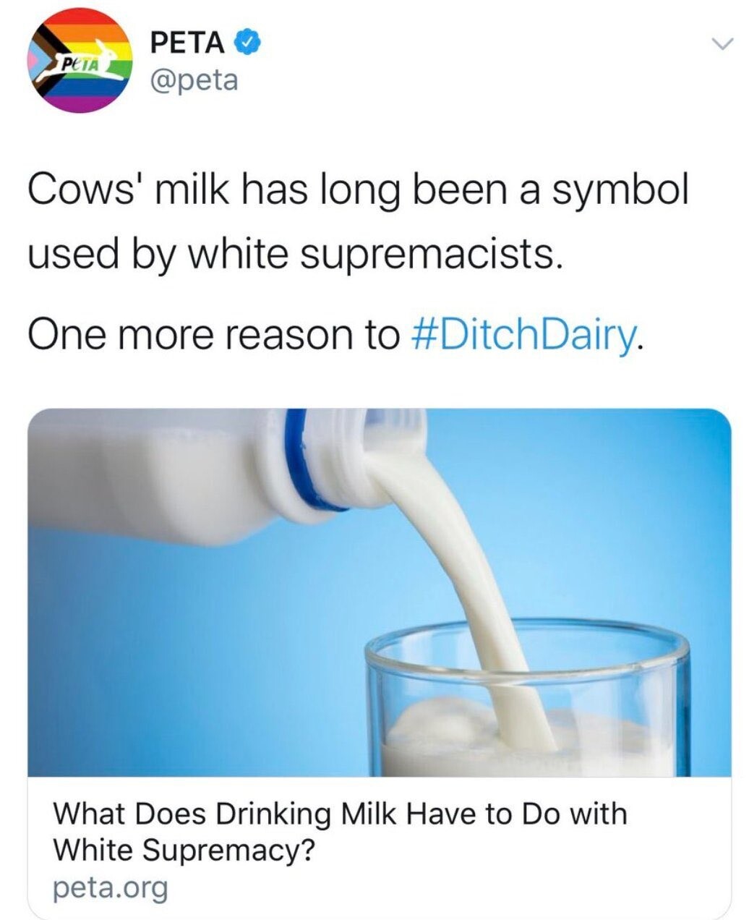749x920 pixels.
Task: Open the tweet options chevron menu
Action: pos(720,45)
